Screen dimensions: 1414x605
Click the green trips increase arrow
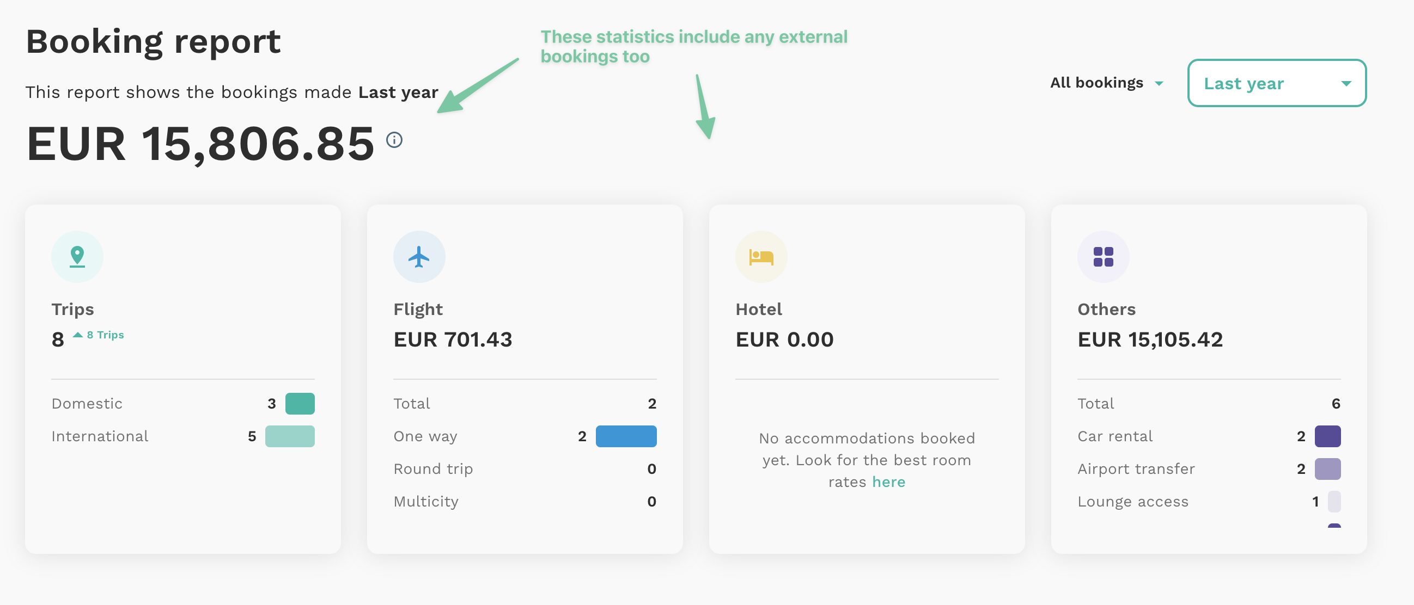pyautogui.click(x=78, y=335)
